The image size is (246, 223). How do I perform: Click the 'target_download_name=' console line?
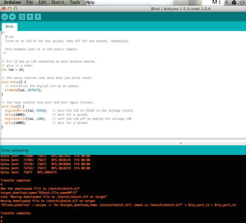tap(39, 193)
